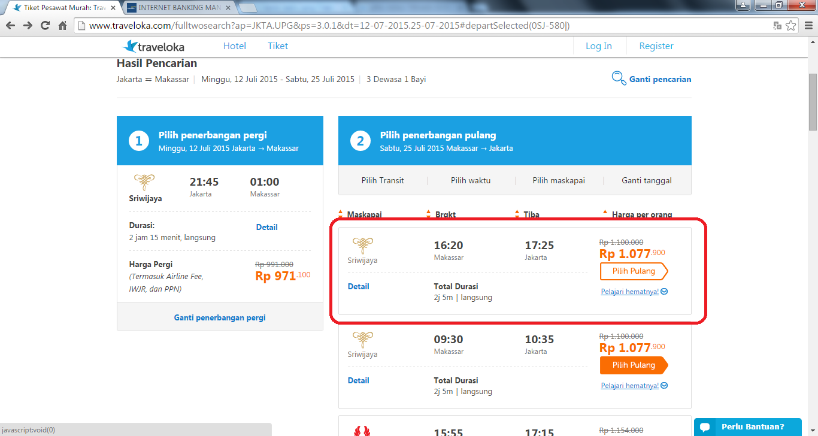The image size is (818, 436).
Task: Go back with the browser back arrow
Action: coord(10,26)
